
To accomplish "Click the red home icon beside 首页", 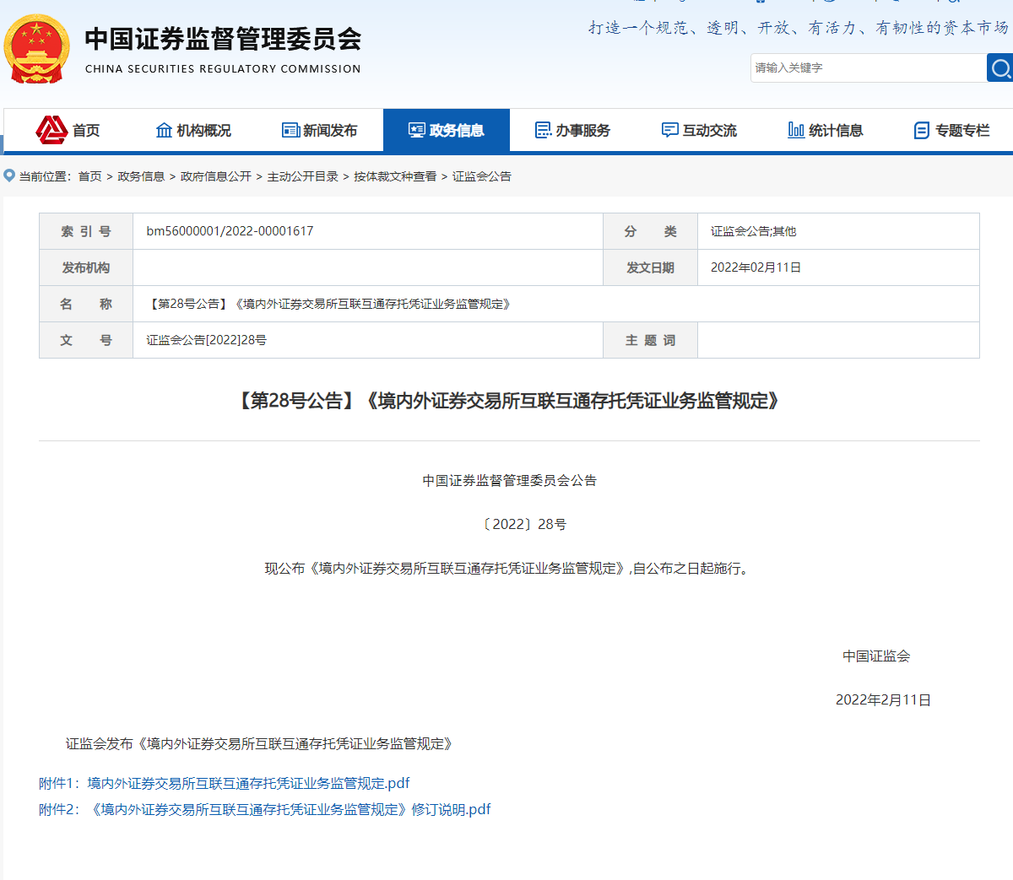I will point(51,130).
